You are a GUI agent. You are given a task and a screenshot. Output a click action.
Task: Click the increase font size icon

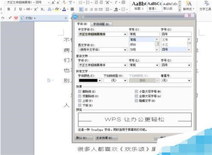click(53, 3)
